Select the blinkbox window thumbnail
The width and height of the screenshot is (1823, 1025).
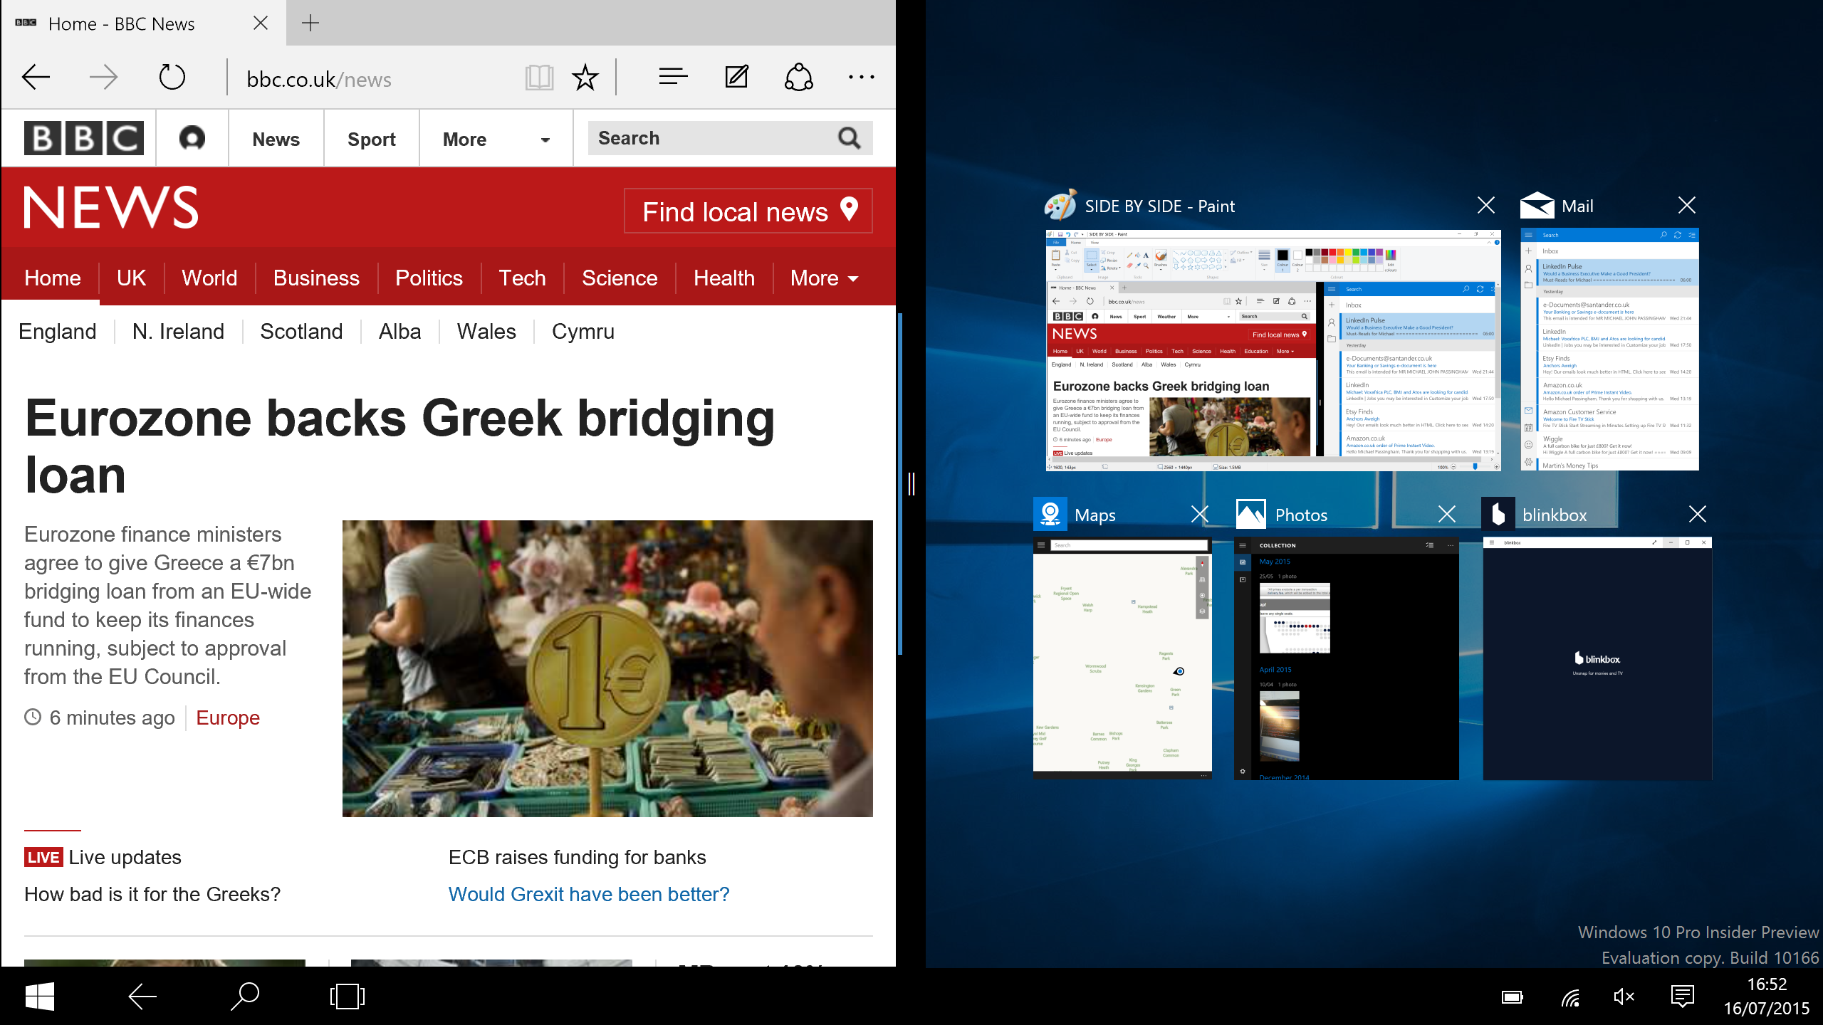[x=1597, y=658]
